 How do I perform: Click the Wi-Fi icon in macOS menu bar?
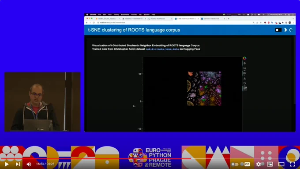pyautogui.click(x=264, y=15)
